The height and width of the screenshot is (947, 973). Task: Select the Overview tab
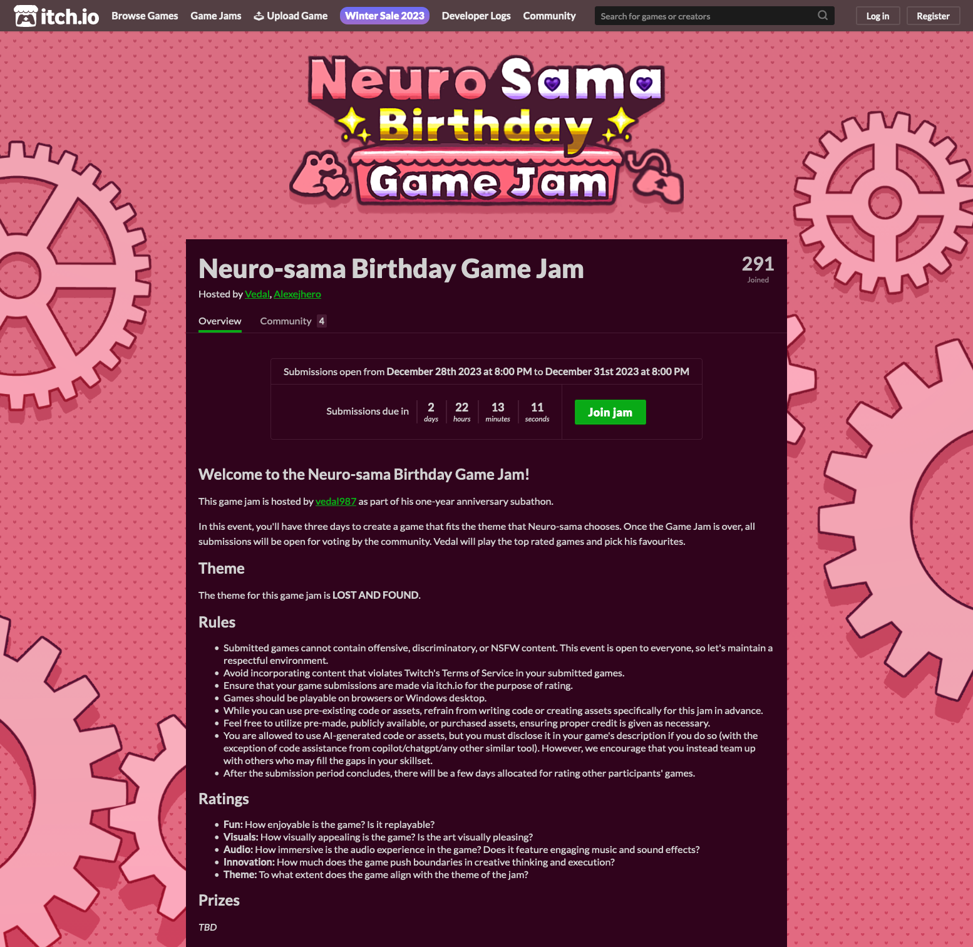point(220,321)
